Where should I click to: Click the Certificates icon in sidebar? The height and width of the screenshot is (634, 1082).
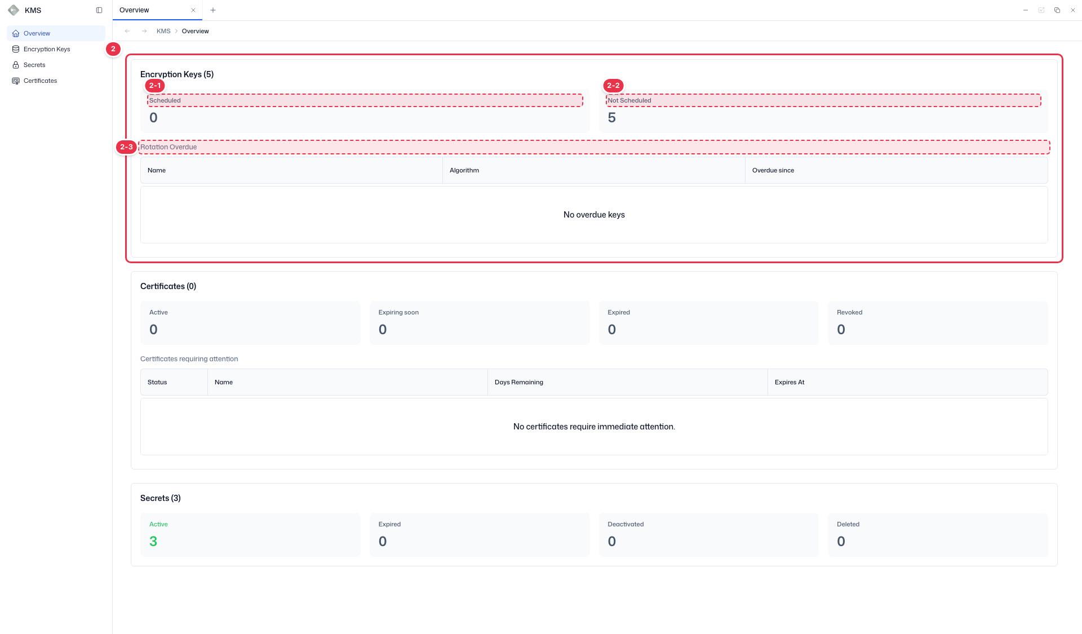(16, 81)
